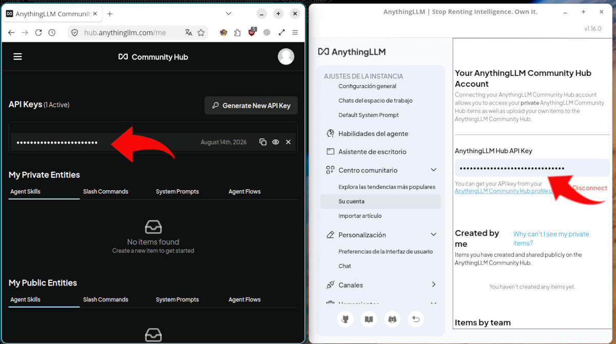The image size is (616, 344).
Task: Select System Prompts tab under My Private Entities
Action: (x=177, y=192)
